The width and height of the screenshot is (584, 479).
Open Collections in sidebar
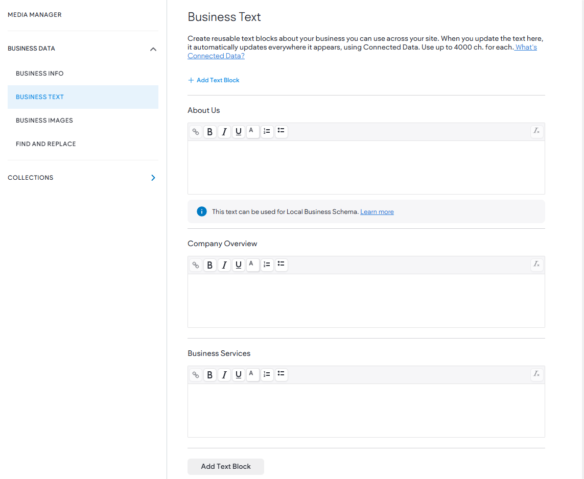pyautogui.click(x=31, y=178)
